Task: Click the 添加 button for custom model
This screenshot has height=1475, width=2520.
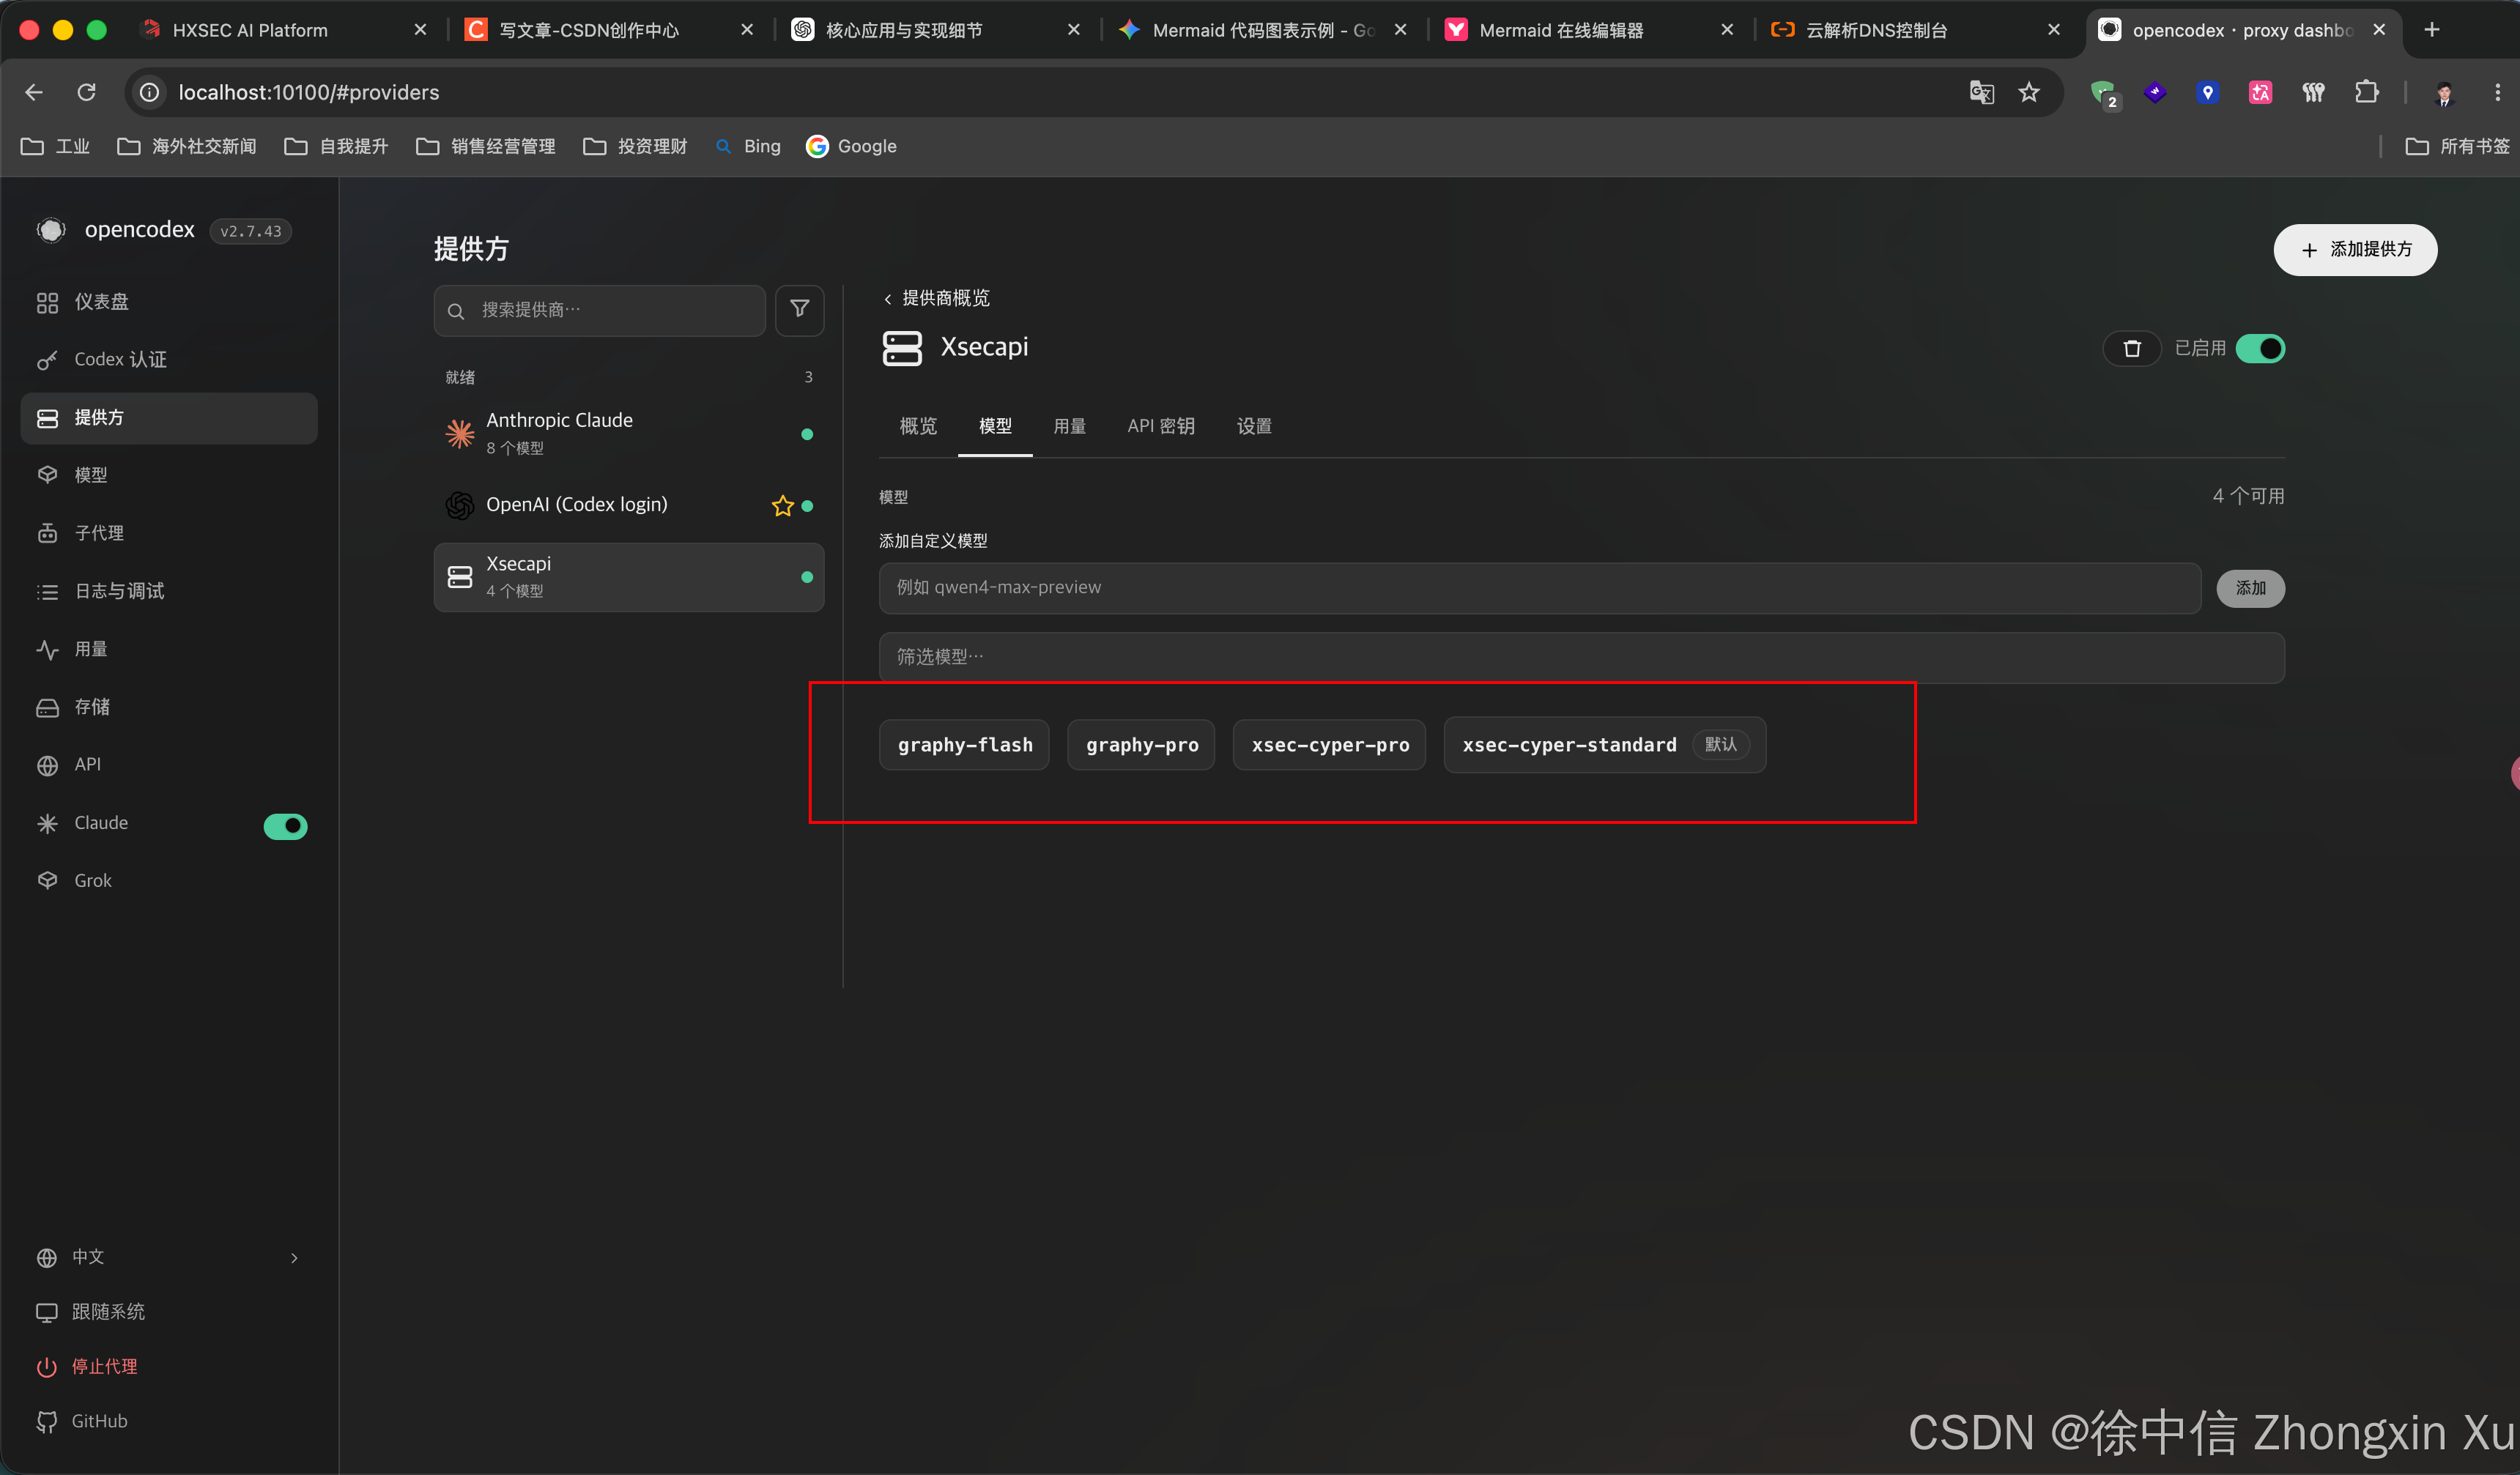Action: pos(2251,588)
